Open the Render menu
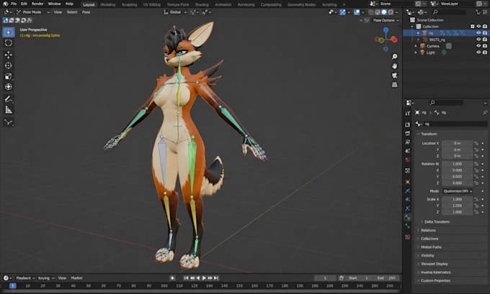This screenshot has height=294, width=490. [x=37, y=4]
